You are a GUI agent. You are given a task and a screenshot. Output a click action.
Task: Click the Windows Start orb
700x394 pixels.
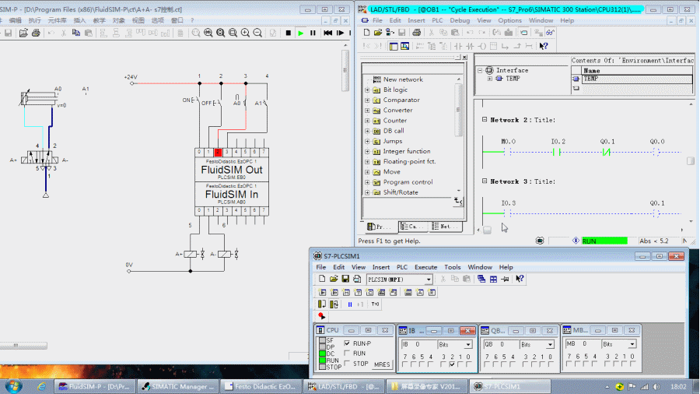coord(13,386)
